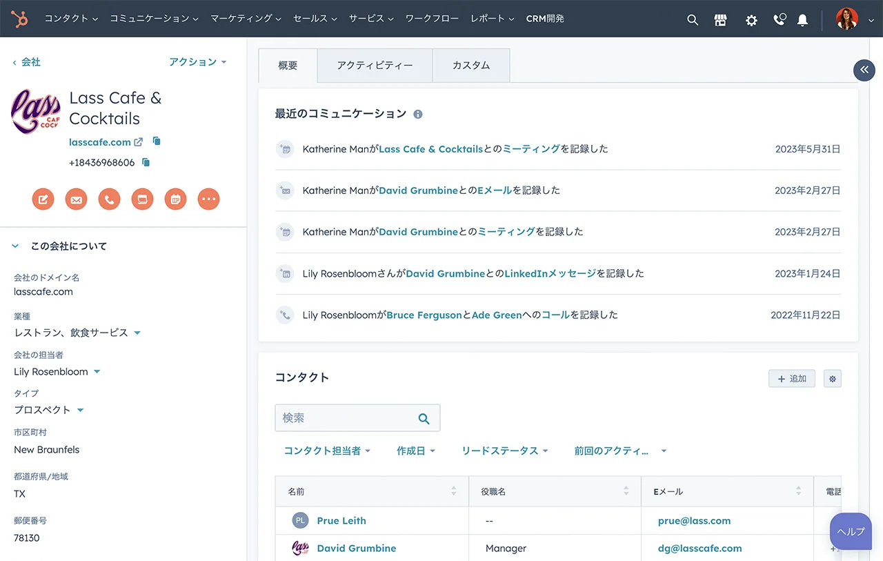Click info icon beside 最近のコミュニケーション

417,115
